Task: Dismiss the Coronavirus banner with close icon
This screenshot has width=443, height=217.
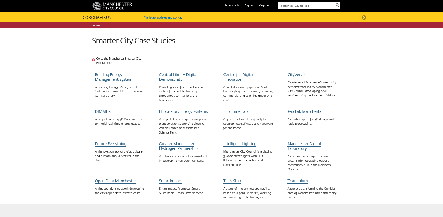Action: point(364,17)
